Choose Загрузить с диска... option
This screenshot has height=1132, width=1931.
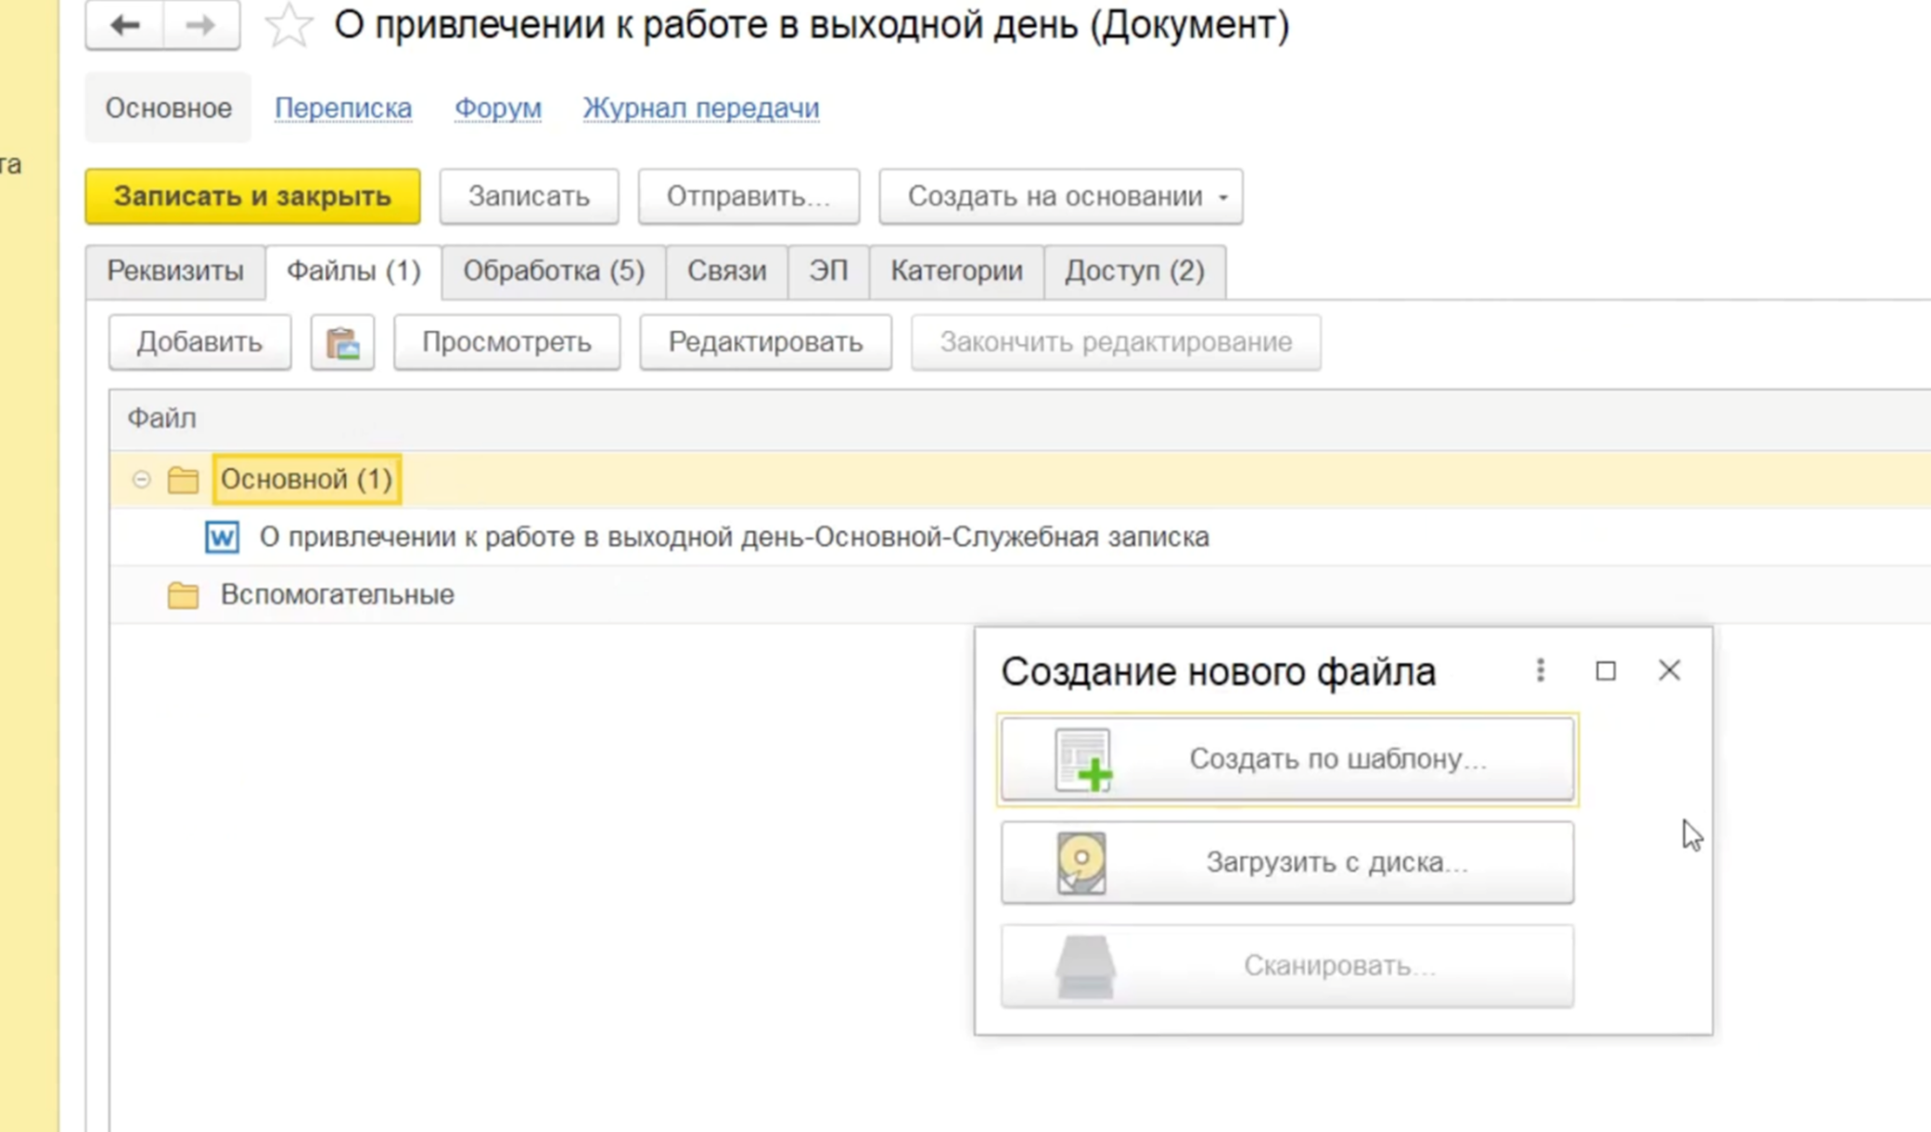tap(1287, 862)
